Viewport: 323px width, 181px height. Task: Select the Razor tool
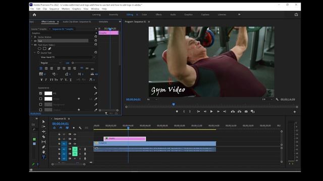point(44,137)
